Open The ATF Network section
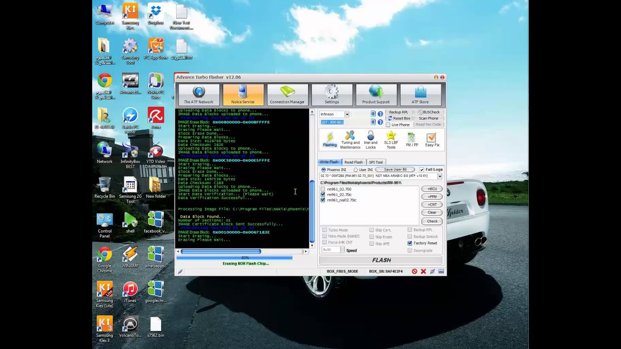 coord(198,95)
